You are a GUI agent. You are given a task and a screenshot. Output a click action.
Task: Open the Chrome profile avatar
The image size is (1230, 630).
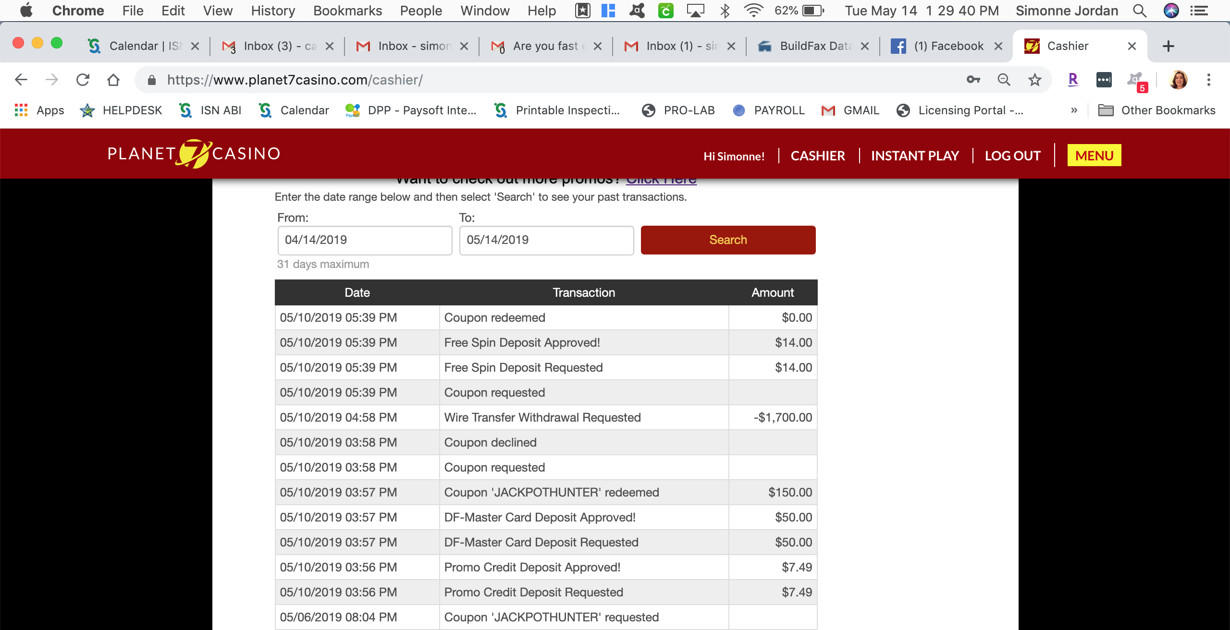(x=1179, y=80)
